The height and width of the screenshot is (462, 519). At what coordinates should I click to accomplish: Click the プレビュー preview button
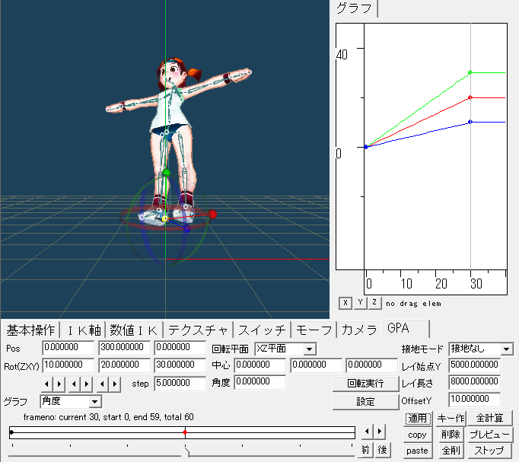click(489, 434)
